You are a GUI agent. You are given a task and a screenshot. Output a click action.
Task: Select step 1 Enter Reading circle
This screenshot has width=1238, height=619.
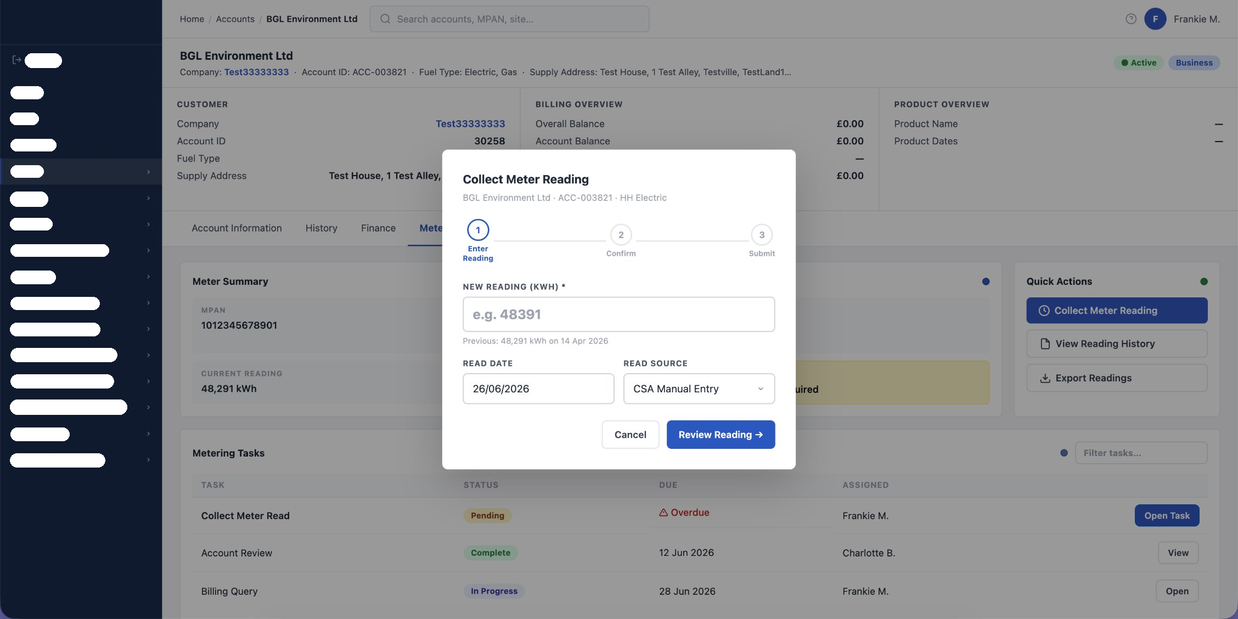tap(477, 230)
